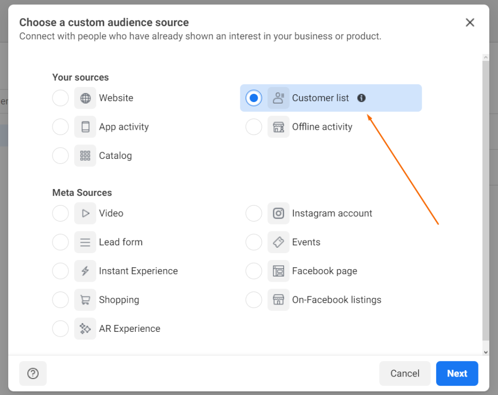Select the On-Facebook listings source

point(254,300)
